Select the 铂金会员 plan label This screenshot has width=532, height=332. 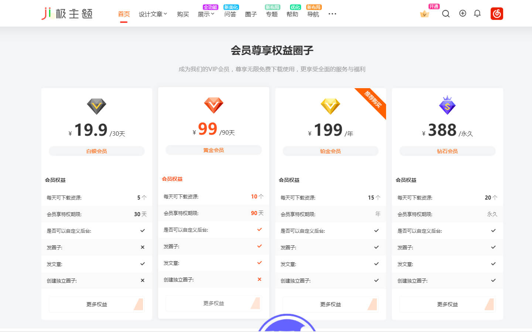tap(330, 151)
